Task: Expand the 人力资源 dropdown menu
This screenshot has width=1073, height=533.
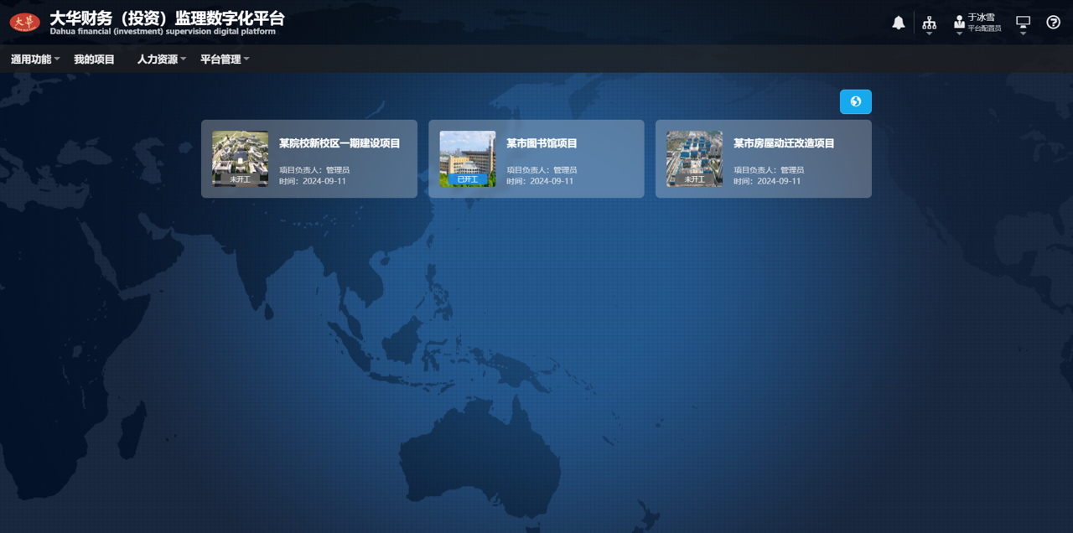Action: tap(161, 60)
